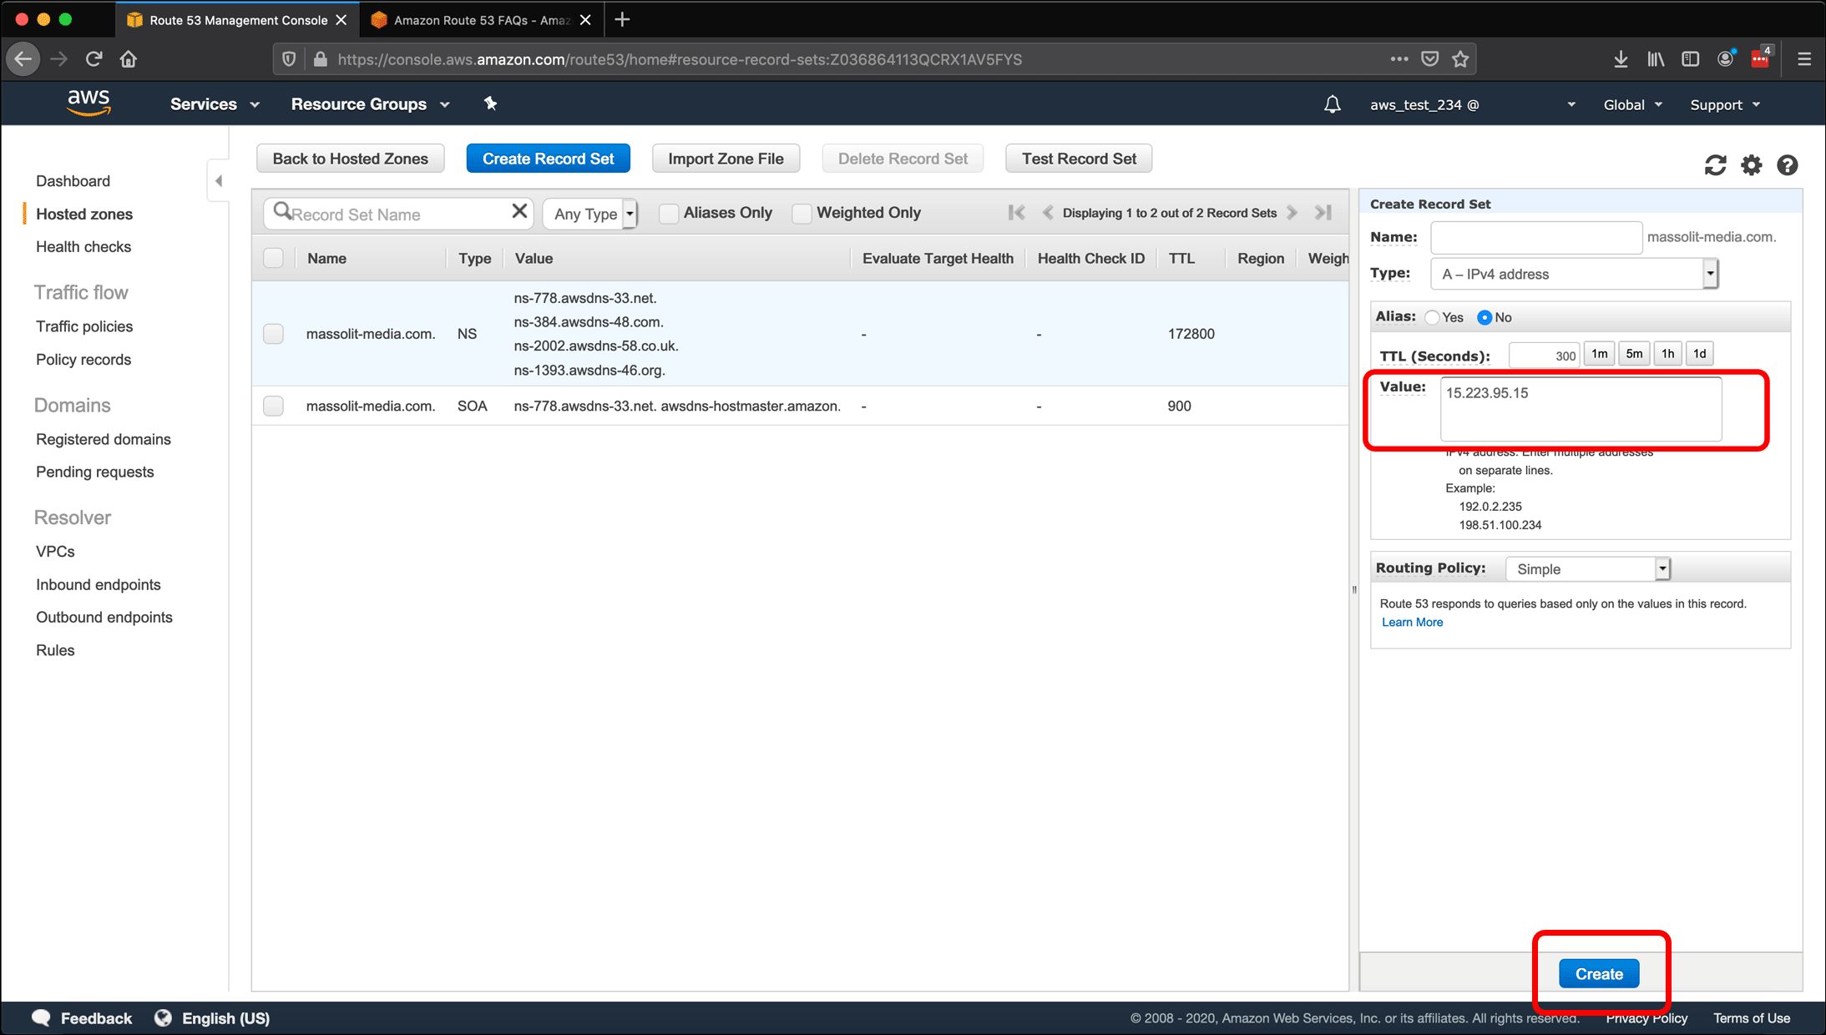Open the Global region menu
Image resolution: width=1826 pixels, height=1035 pixels.
pyautogui.click(x=1632, y=105)
